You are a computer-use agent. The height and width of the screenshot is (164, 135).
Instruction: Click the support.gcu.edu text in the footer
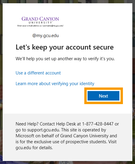(43, 130)
